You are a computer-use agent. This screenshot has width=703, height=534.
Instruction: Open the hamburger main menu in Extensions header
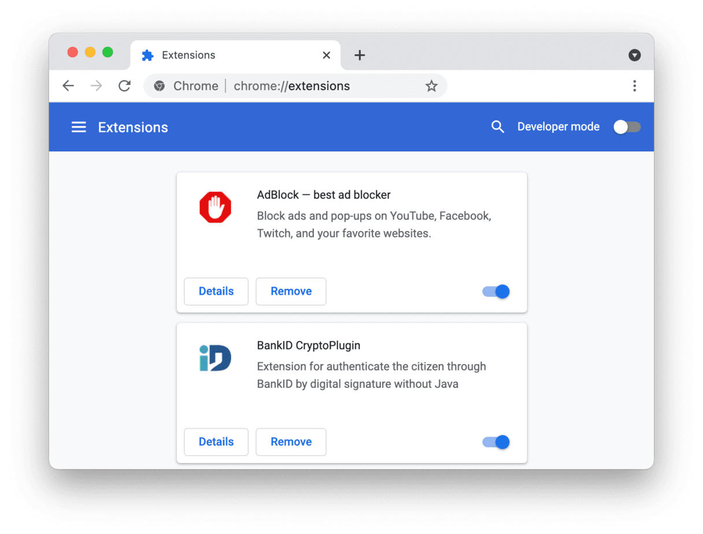tap(79, 127)
